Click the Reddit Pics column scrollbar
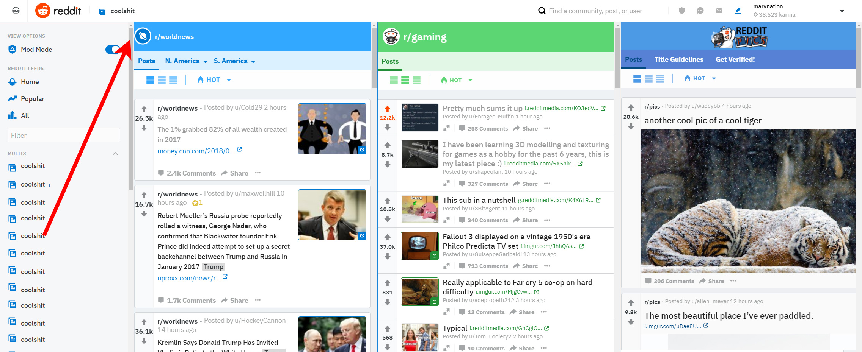862x352 pixels. tap(859, 58)
